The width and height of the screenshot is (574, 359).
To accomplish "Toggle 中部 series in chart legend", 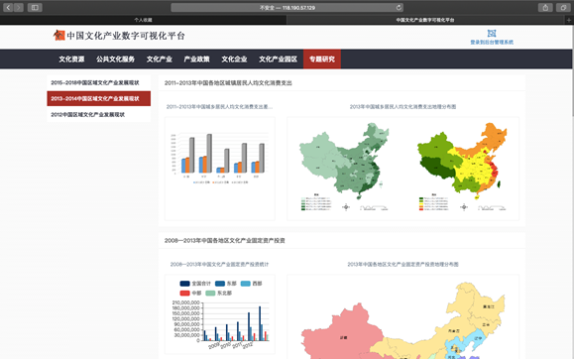I will 190,293.
